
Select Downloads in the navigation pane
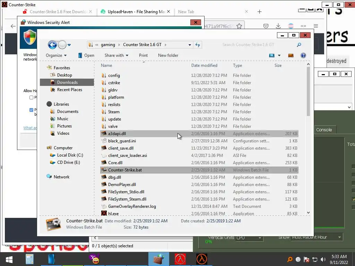tap(67, 82)
